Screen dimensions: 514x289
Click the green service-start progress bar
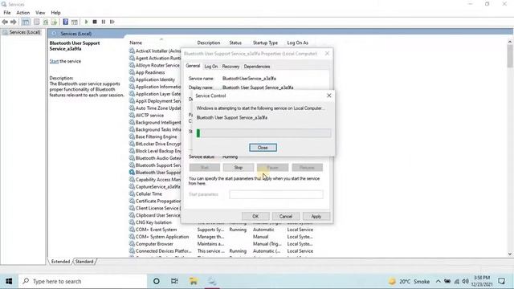pos(263,133)
